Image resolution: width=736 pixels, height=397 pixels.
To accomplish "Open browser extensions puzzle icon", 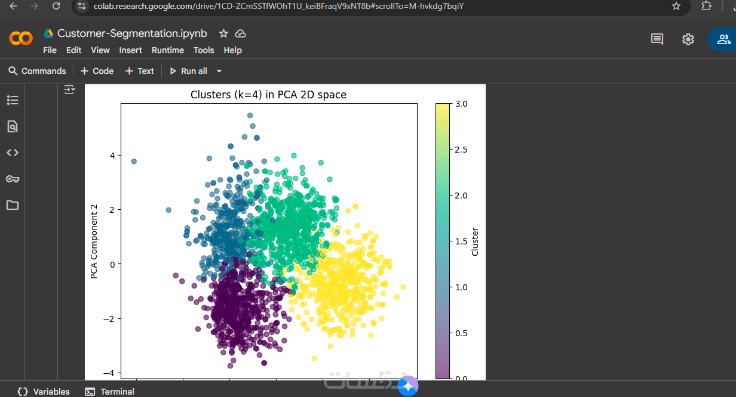I will tap(706, 6).
